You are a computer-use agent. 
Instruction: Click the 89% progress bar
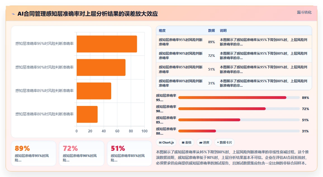(239, 98)
